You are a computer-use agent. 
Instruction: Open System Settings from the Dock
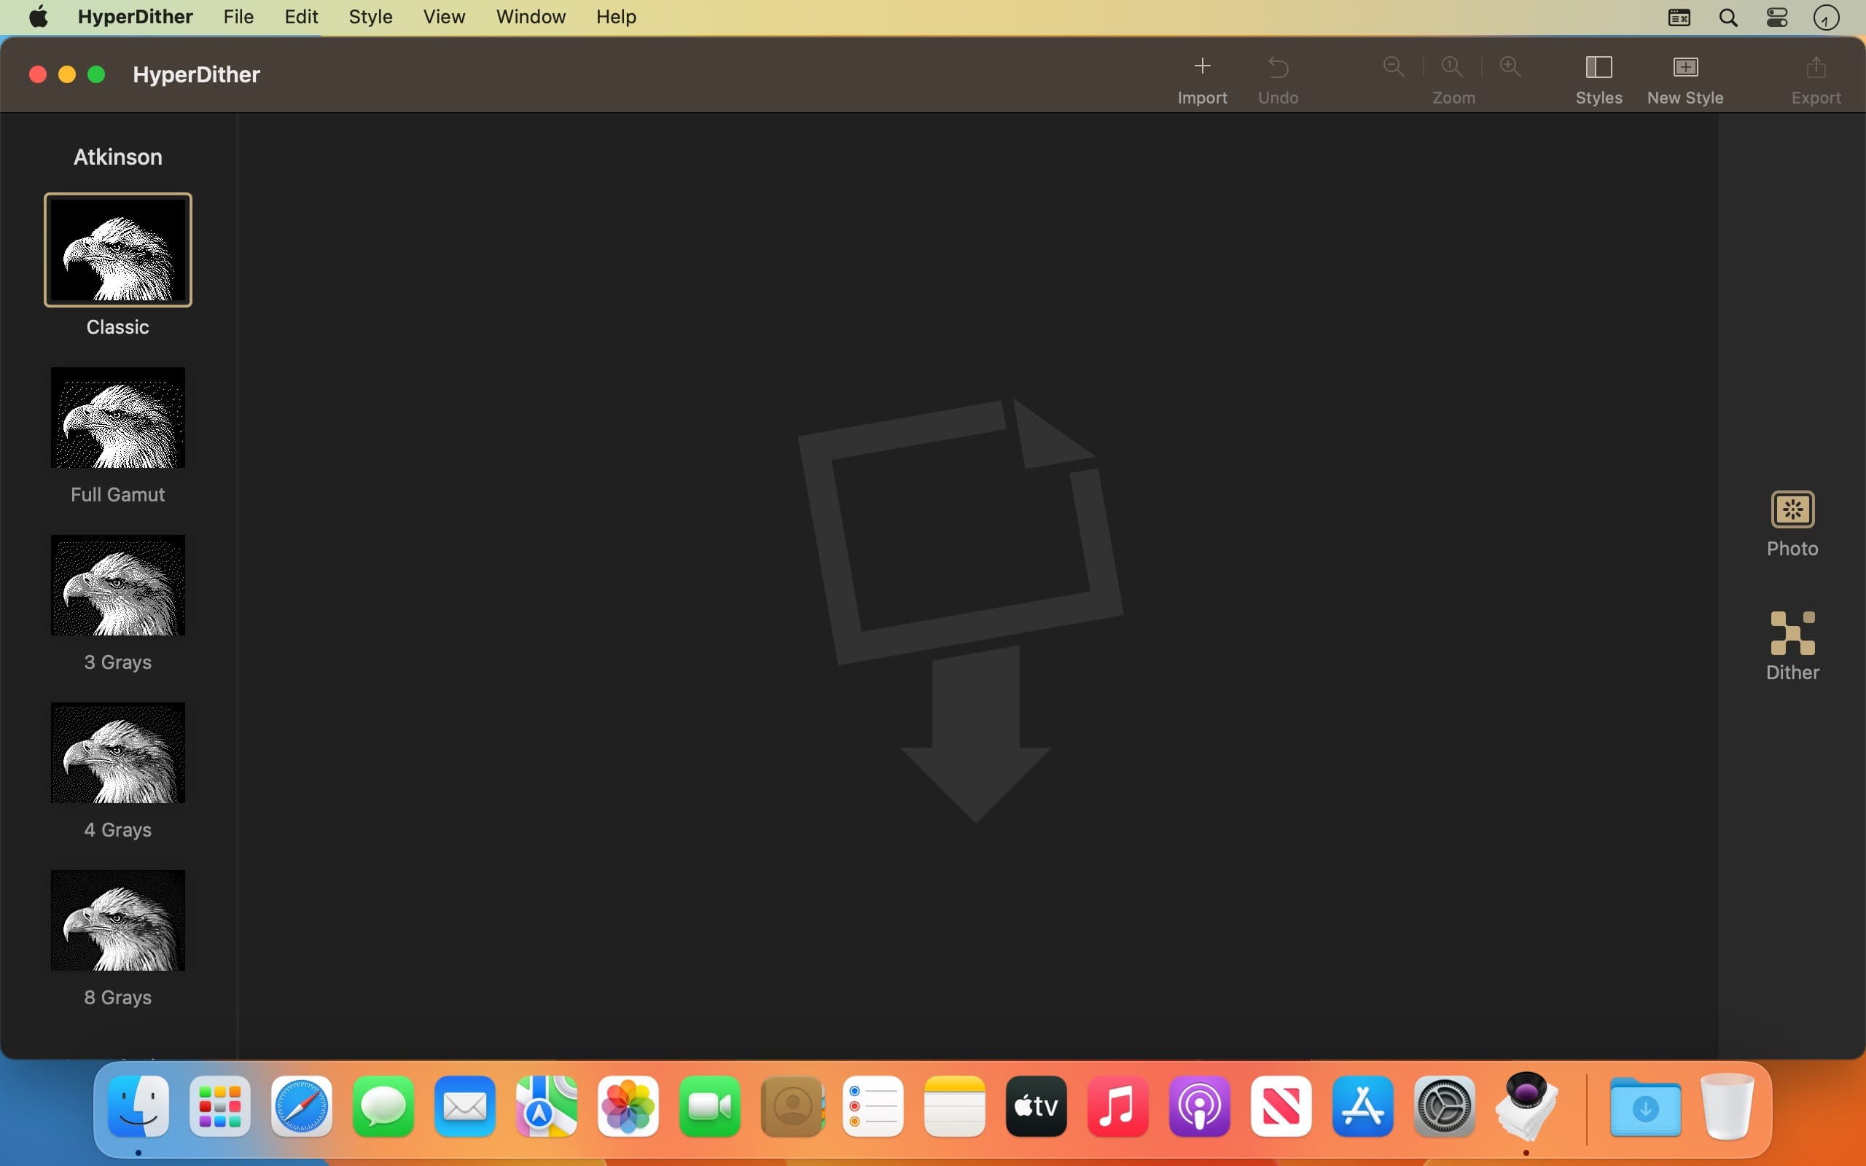(x=1445, y=1106)
